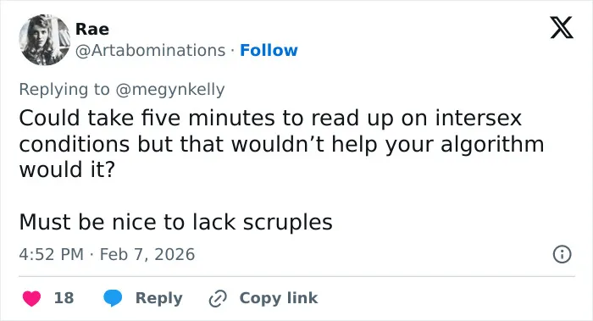Click the Copy link text
This screenshot has height=321, width=593.
(x=279, y=298)
